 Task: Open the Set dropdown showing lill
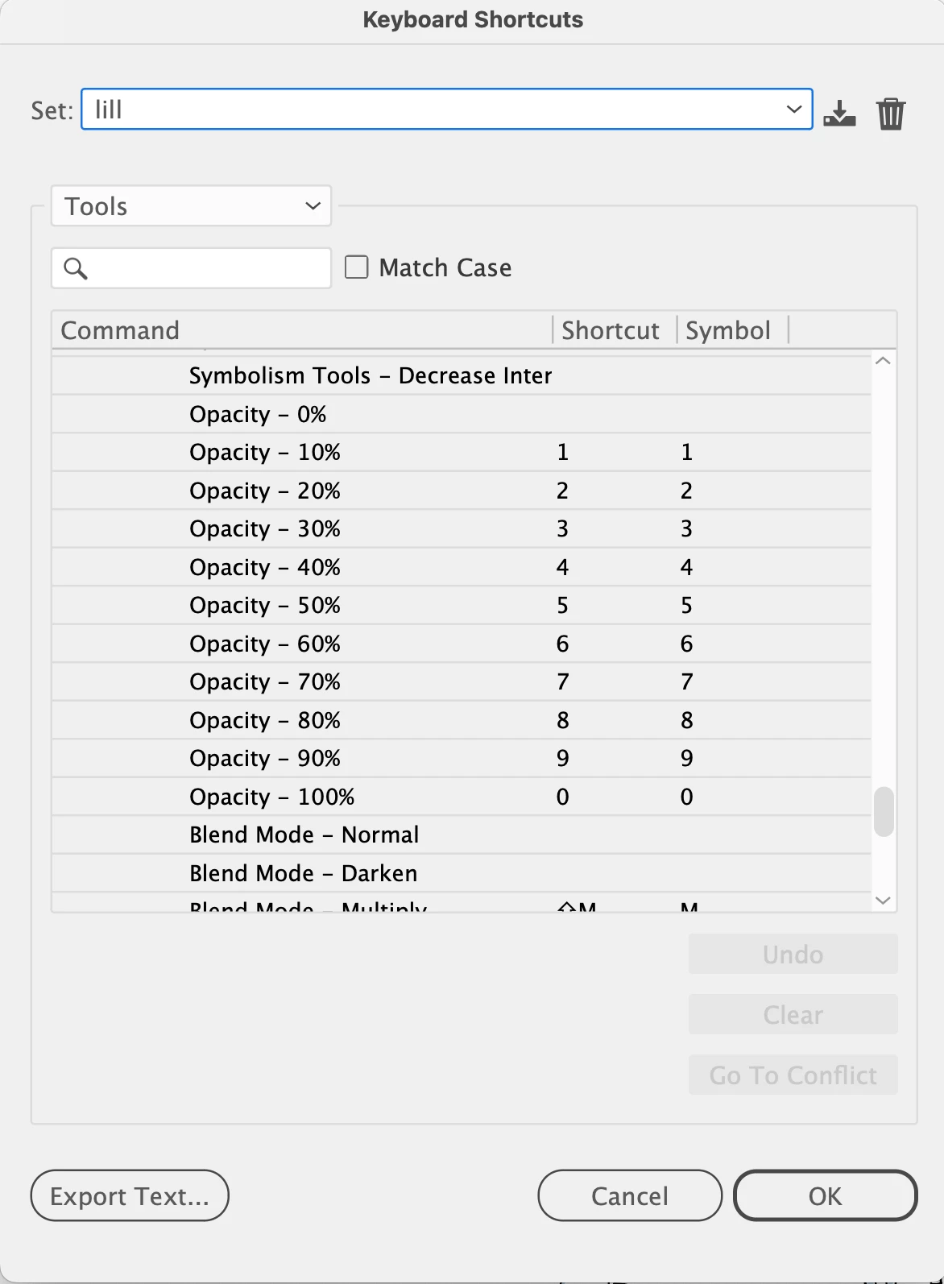tap(447, 109)
